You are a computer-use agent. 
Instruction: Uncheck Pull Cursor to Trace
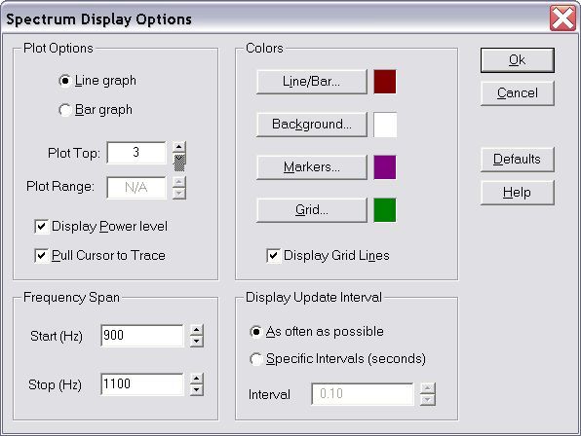pos(41,256)
